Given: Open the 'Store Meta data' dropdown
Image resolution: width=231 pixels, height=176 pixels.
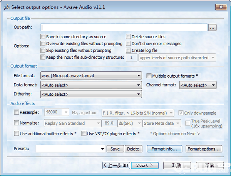Looking at the screenshot, I should tap(162, 123).
